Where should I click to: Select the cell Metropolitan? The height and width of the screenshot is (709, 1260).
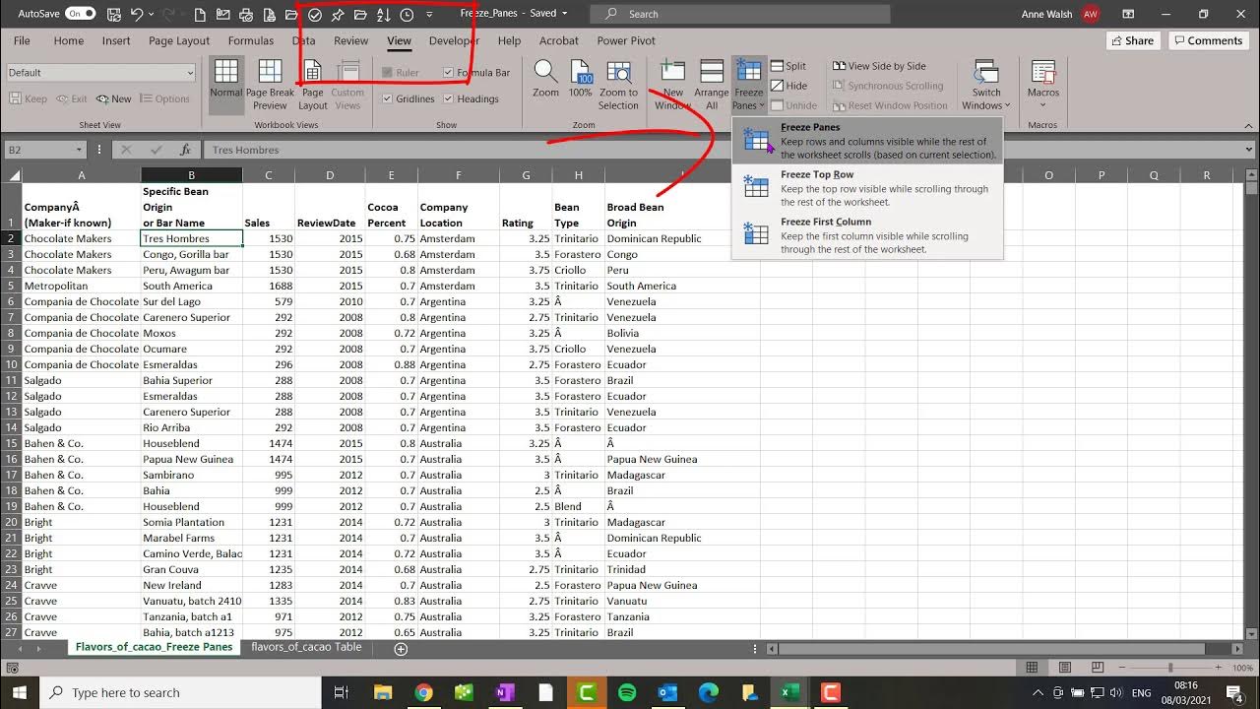[81, 286]
